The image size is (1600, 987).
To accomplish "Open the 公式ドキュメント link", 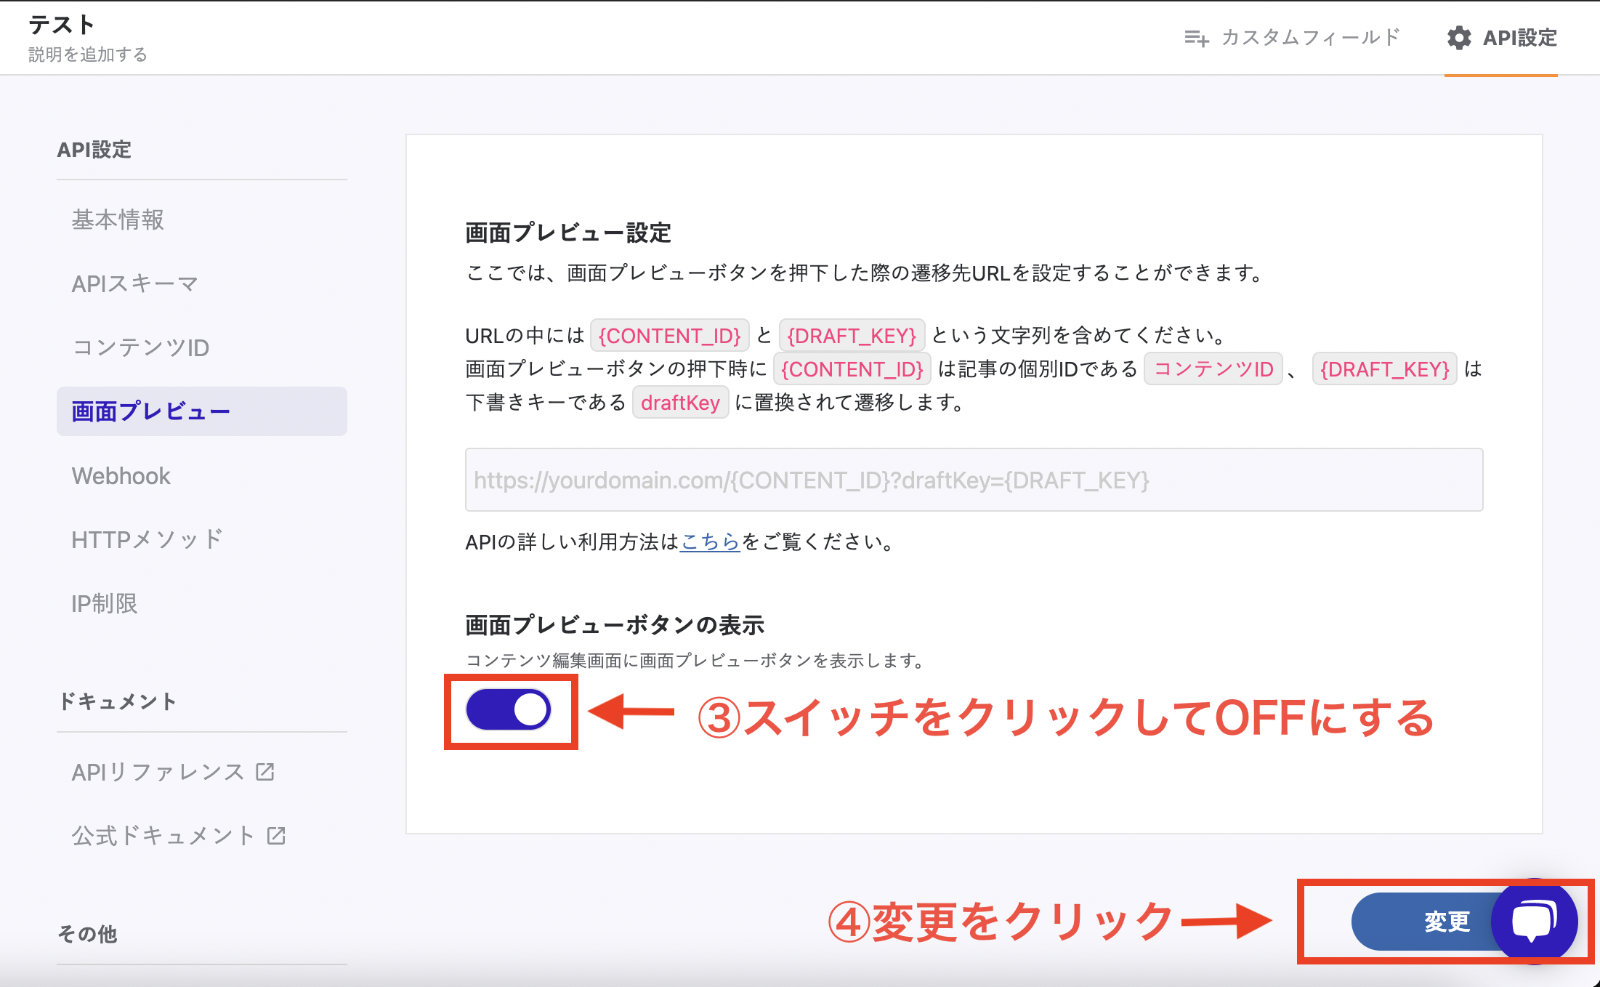I will pos(163,835).
